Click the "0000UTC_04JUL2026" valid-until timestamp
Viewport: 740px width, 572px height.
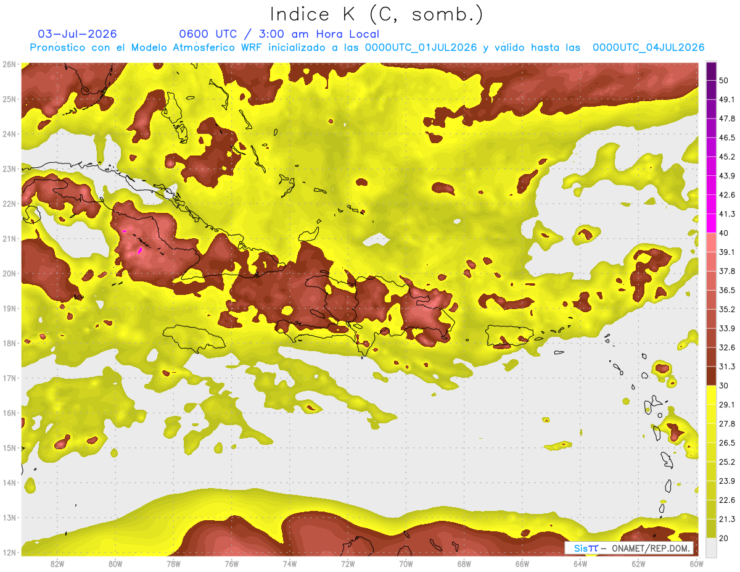click(x=649, y=48)
